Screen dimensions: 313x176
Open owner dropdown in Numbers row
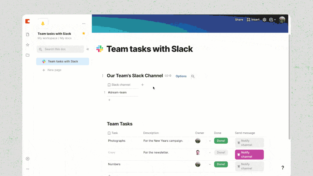tap(210, 164)
